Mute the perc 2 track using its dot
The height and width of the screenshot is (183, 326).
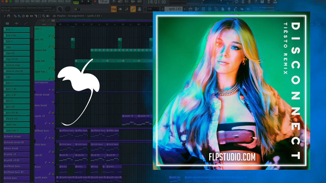53,36
